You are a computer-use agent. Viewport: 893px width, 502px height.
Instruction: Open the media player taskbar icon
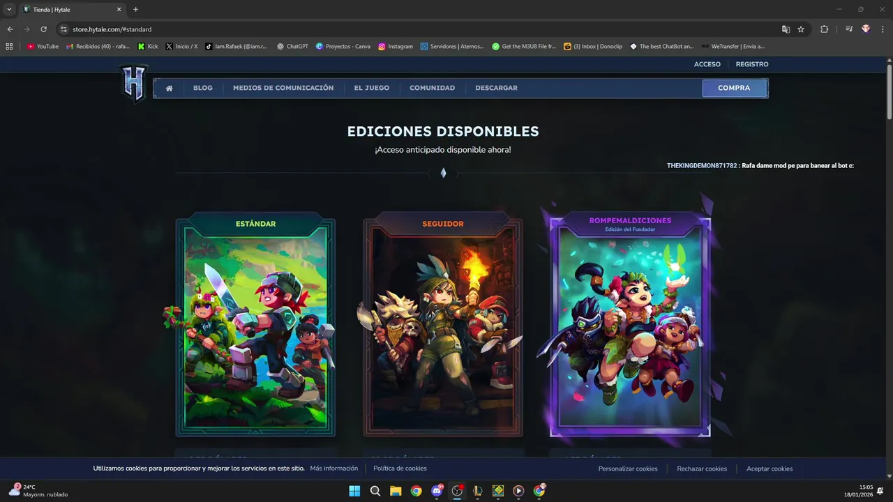tap(518, 491)
